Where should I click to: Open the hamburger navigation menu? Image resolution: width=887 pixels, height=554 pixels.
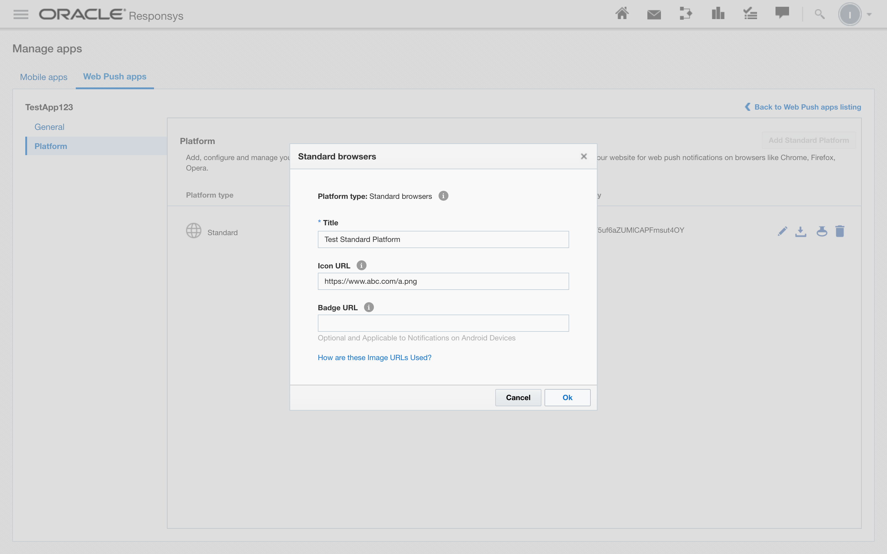21,14
